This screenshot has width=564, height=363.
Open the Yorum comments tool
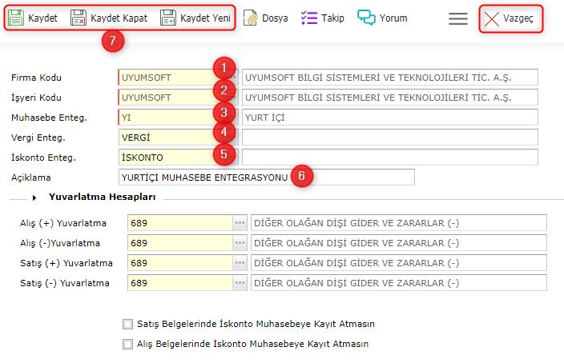pos(382,18)
